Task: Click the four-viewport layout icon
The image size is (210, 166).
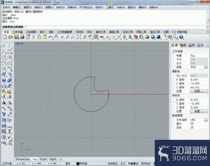Action: click(x=96, y=37)
